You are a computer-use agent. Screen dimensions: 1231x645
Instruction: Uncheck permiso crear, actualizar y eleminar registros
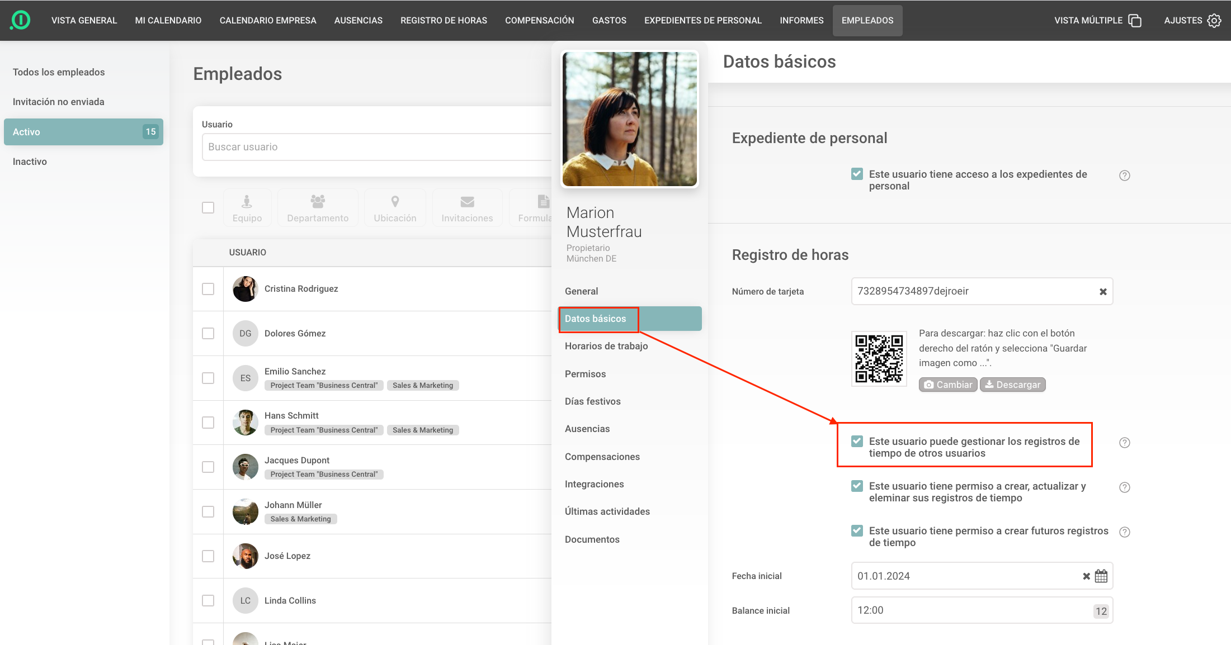857,486
